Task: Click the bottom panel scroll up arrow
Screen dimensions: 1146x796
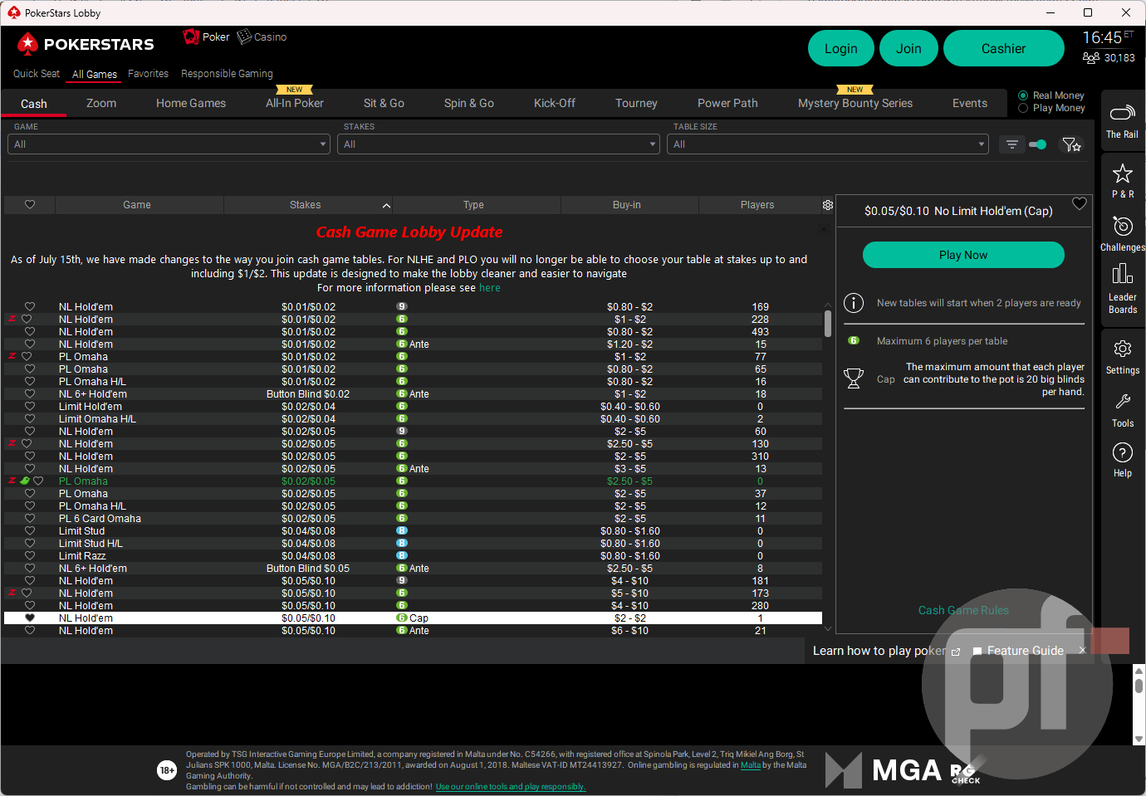Action: pyautogui.click(x=1139, y=670)
